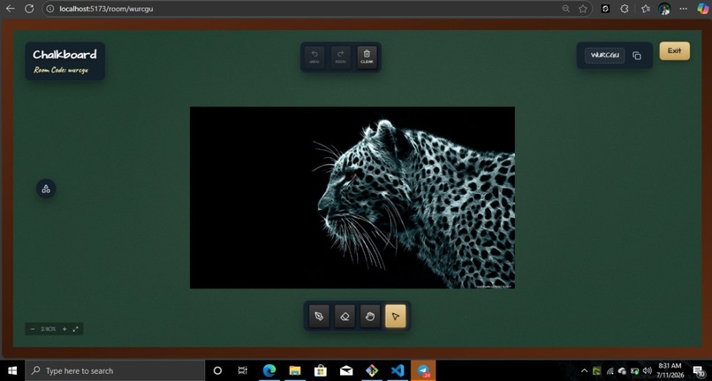The height and width of the screenshot is (381, 712).
Task: Open File Explorer from the taskbar
Action: (x=295, y=370)
